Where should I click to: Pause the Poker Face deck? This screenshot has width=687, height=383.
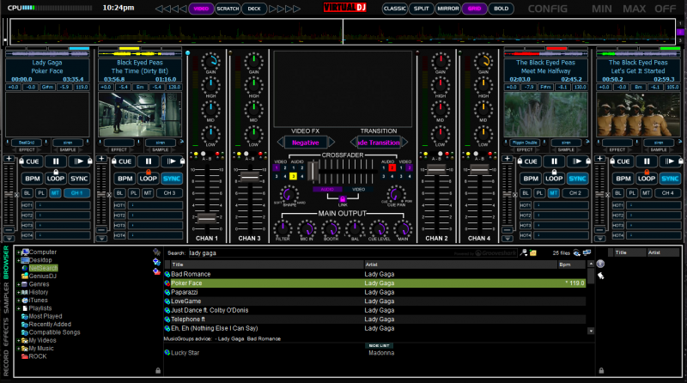(x=56, y=161)
